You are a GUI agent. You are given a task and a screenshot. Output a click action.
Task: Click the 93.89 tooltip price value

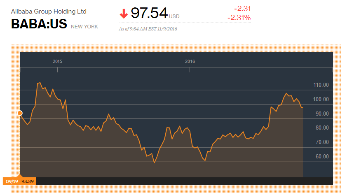28,181
